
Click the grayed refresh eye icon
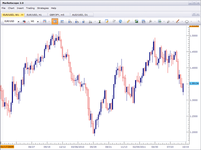point(114,21)
